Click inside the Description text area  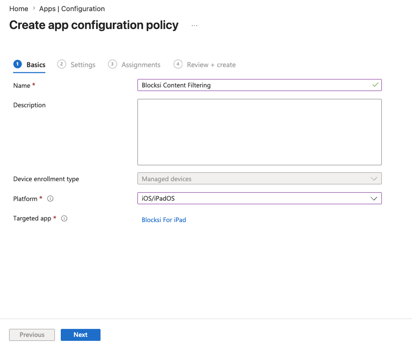(259, 132)
